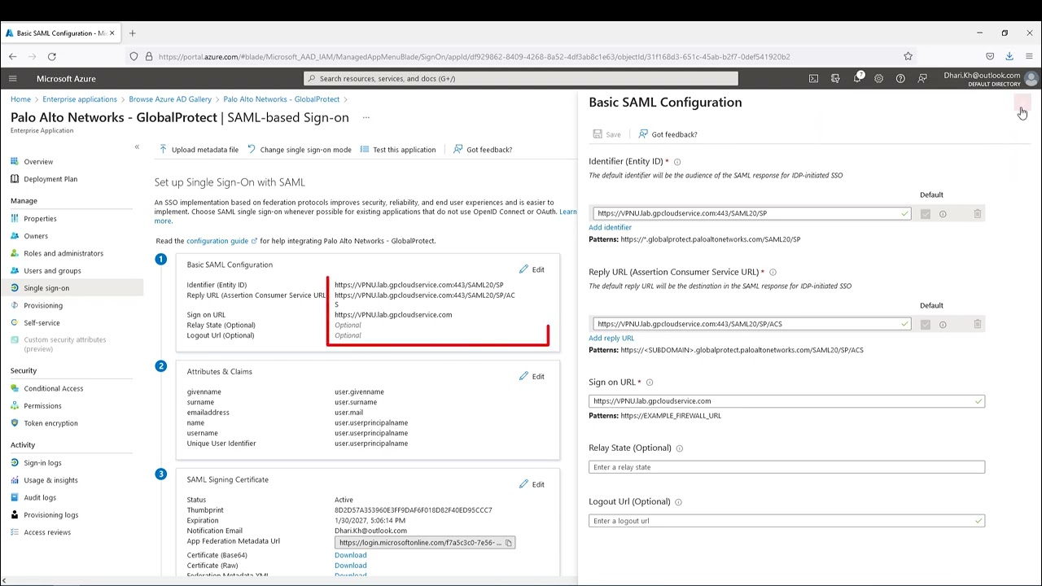The height and width of the screenshot is (586, 1042).
Task: Edit the SAML Signing Certificate section
Action: click(x=532, y=484)
